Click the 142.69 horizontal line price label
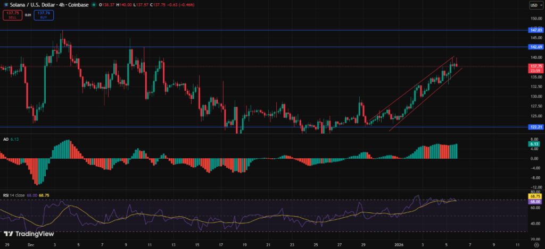545x249 pixels. [x=535, y=47]
